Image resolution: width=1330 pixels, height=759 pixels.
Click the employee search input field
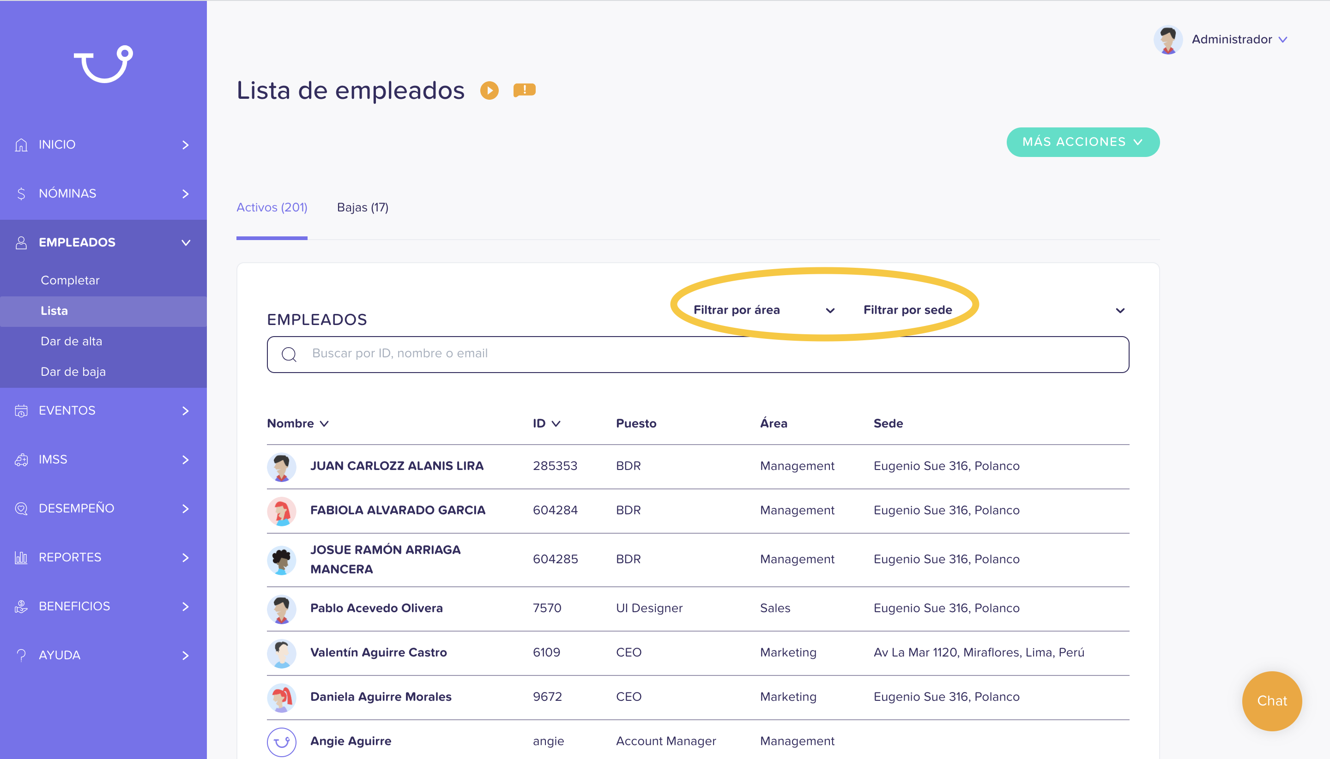coord(699,354)
